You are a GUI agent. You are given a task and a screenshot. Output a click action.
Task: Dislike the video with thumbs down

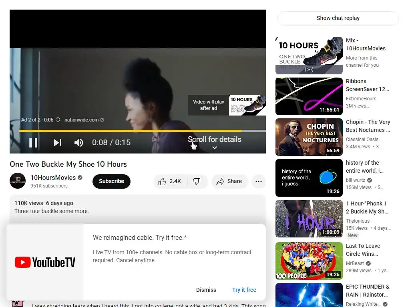pyautogui.click(x=197, y=181)
